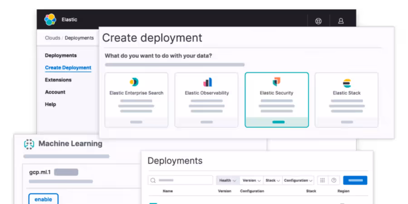Click the Elastic Stack logo icon
This screenshot has height=204, width=408.
click(347, 83)
